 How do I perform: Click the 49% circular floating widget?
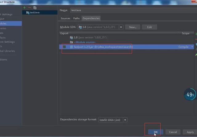click(x=190, y=94)
